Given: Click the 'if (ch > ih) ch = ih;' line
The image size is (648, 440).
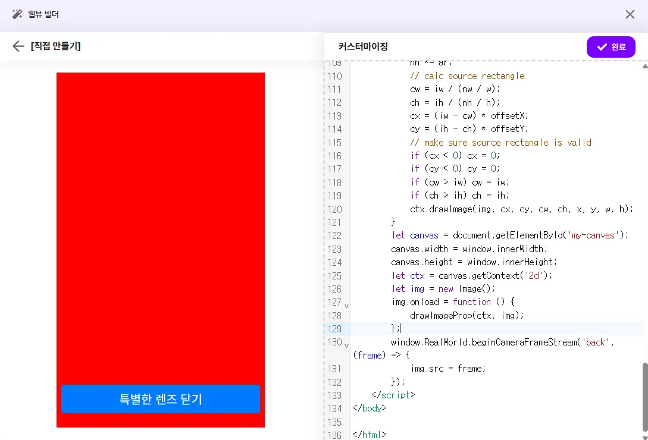Looking at the screenshot, I should point(460,196).
